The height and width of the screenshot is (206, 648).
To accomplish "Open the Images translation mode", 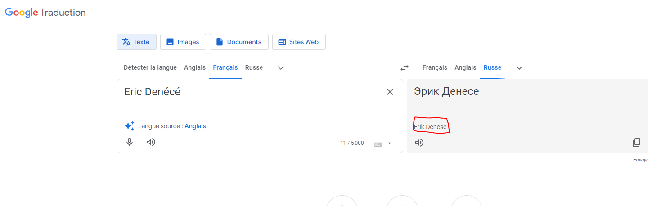I will pos(183,42).
